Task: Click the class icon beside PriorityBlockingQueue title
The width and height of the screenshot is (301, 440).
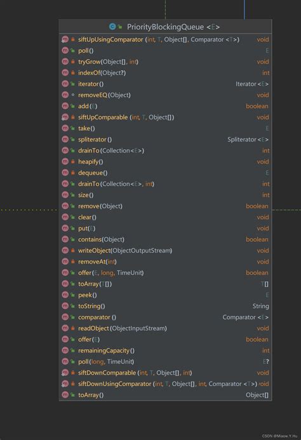Action: coord(112,27)
